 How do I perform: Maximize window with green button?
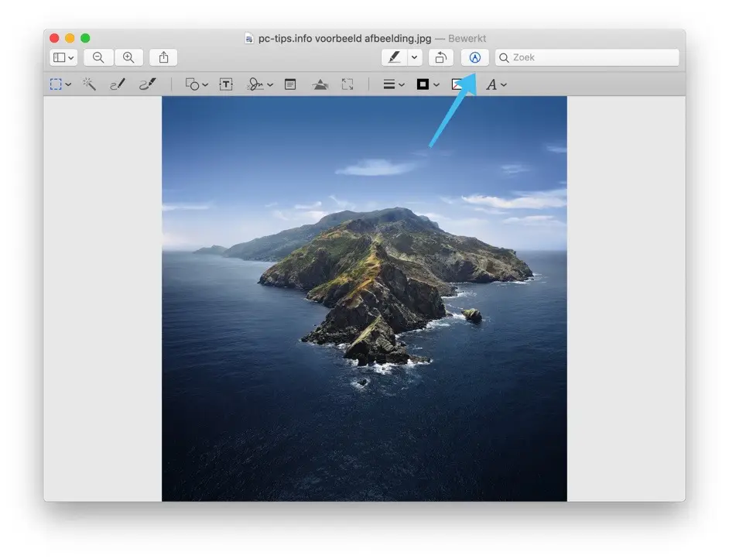pos(85,38)
